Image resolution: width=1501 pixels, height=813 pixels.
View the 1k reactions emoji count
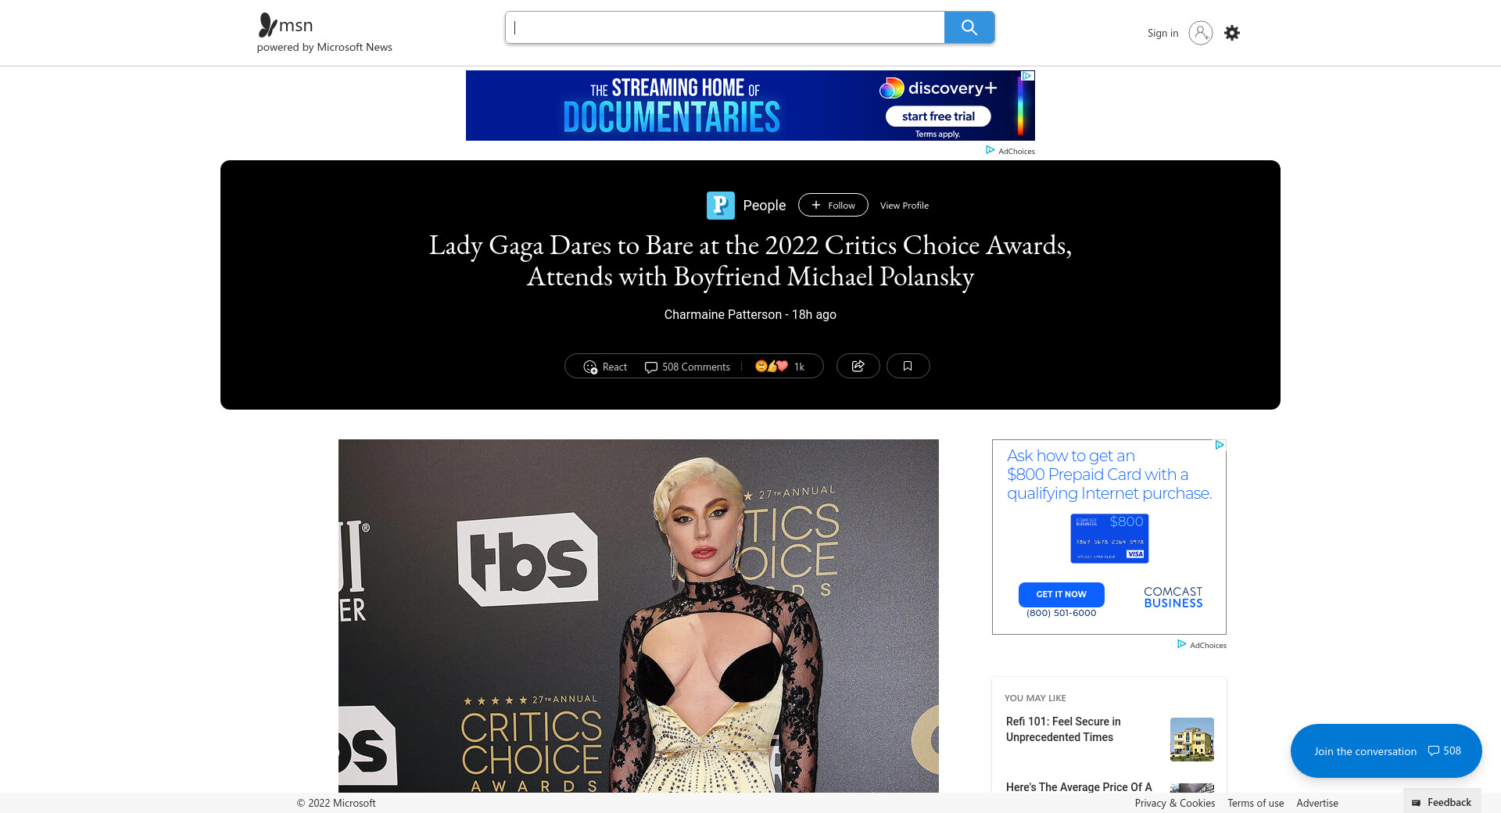click(779, 367)
